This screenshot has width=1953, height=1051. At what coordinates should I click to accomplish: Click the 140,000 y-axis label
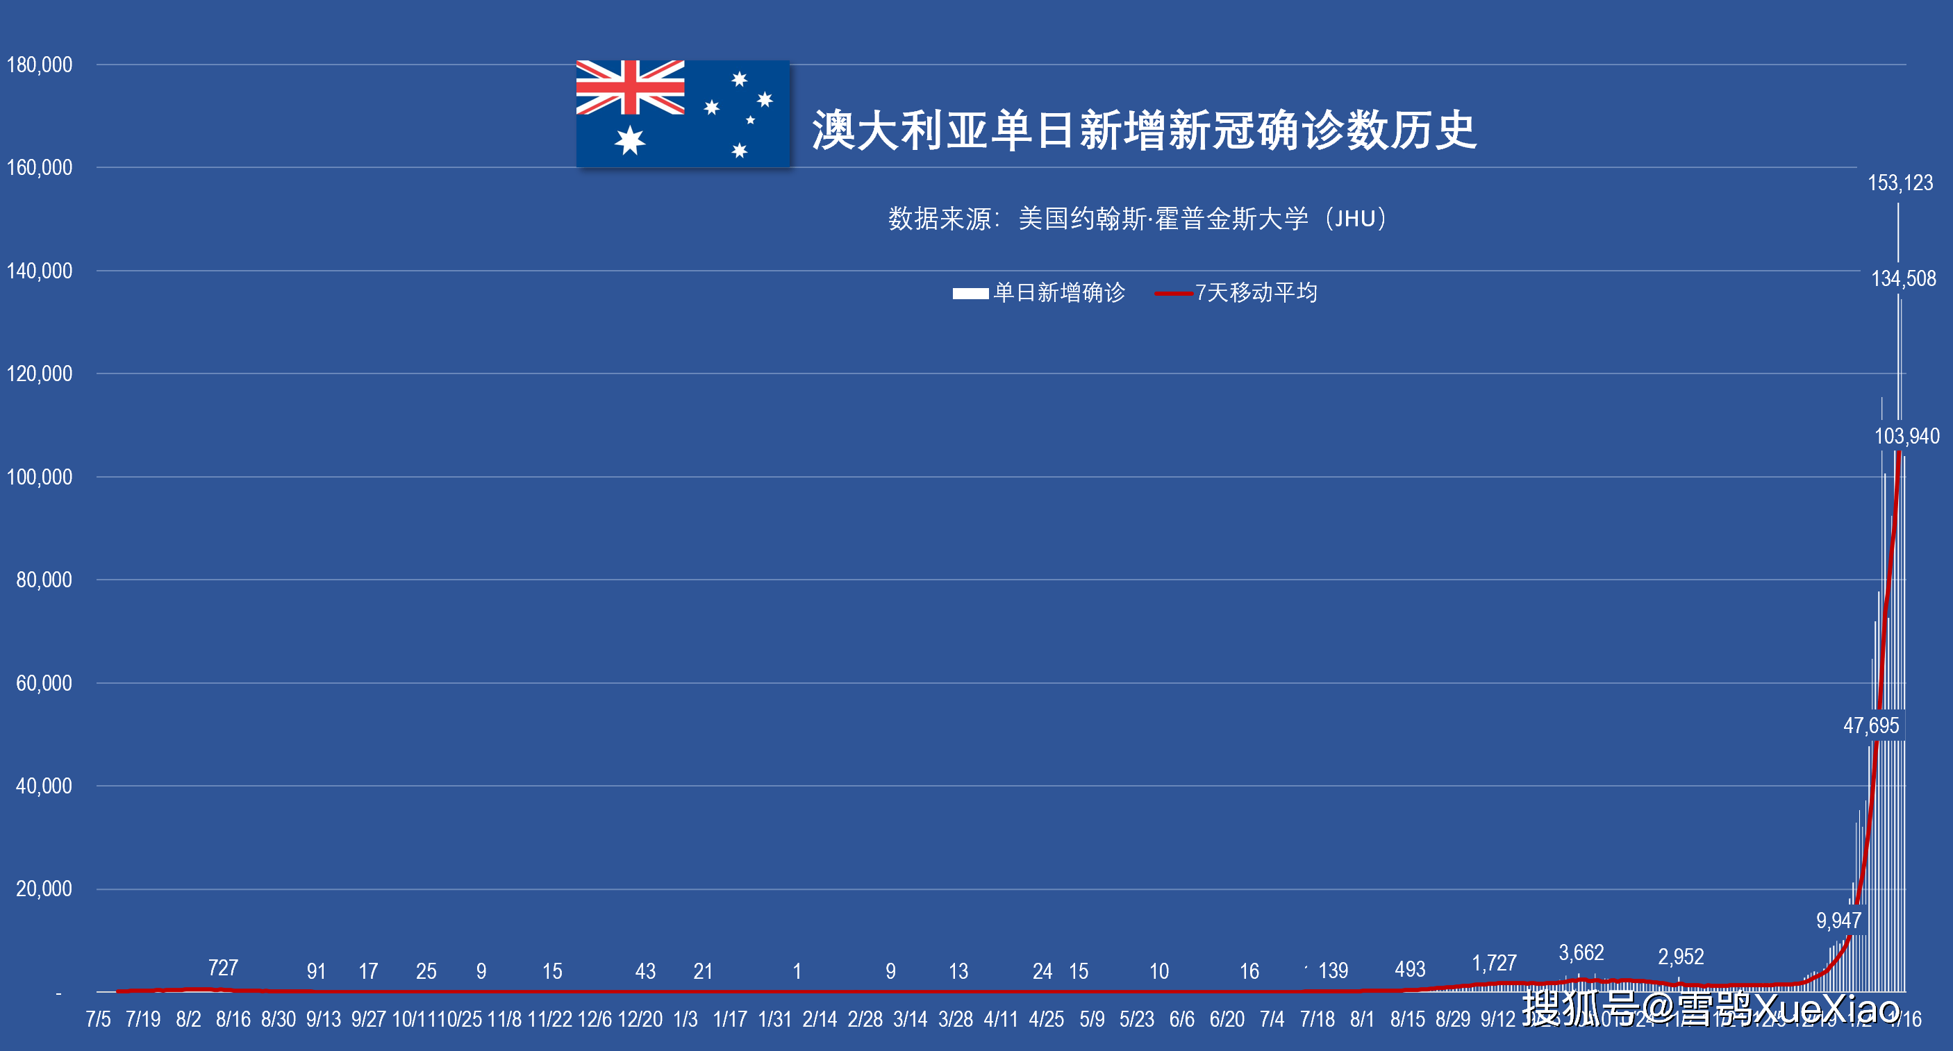pos(40,271)
